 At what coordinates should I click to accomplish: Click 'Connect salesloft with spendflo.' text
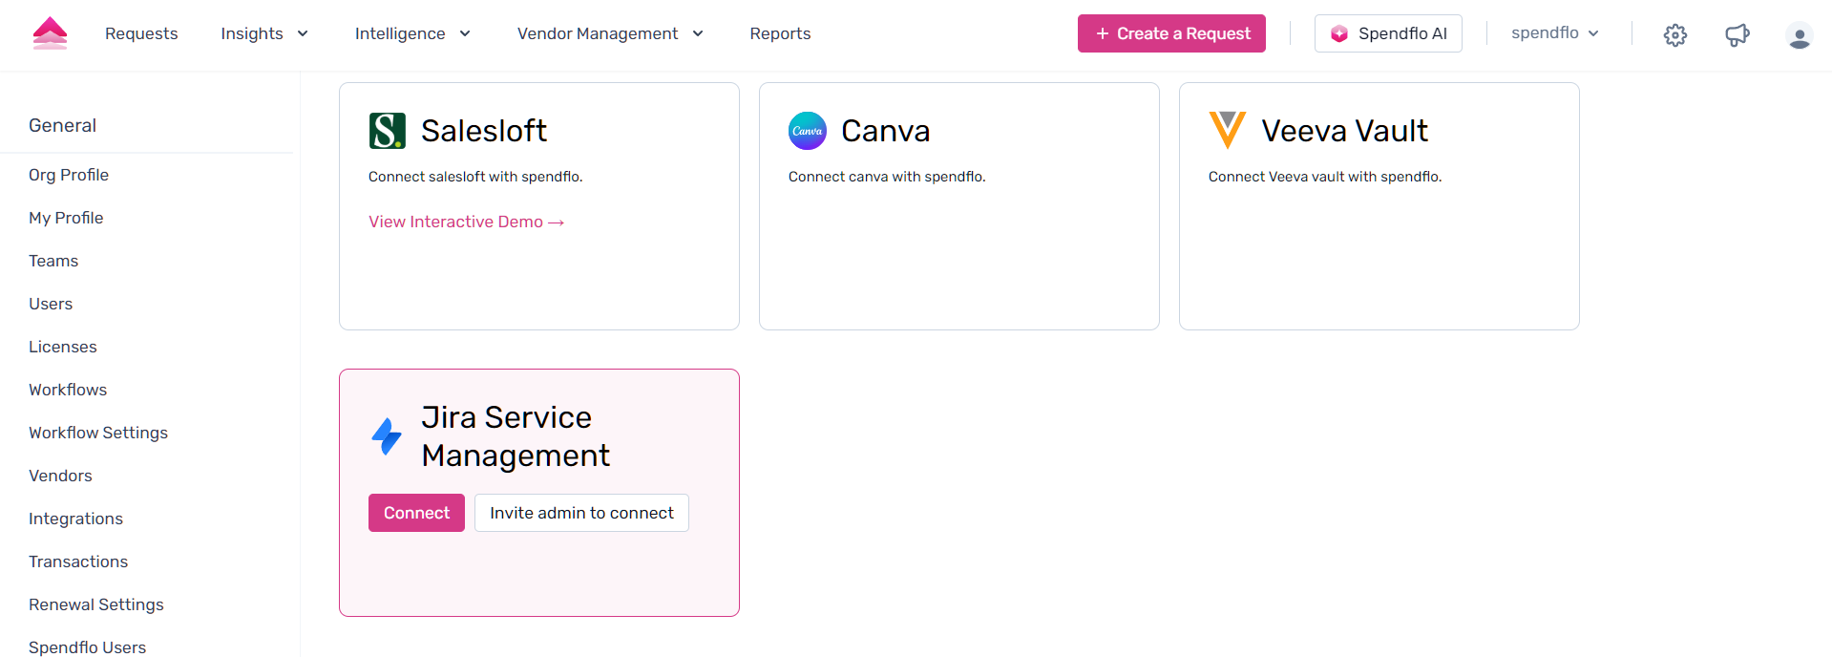point(475,177)
